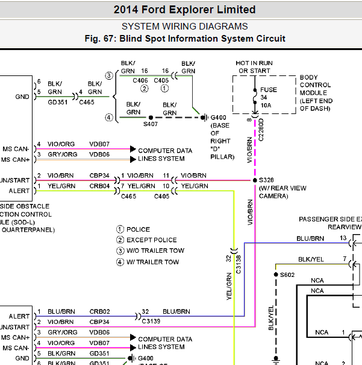The width and height of the screenshot is (362, 365).
Task: Click '(SOD-L)' module name text
Action: (x=23, y=222)
